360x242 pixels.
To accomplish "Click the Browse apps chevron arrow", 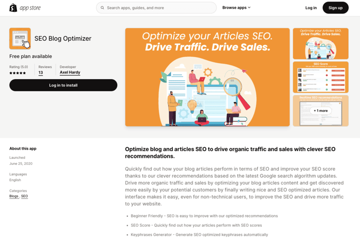I will (249, 8).
